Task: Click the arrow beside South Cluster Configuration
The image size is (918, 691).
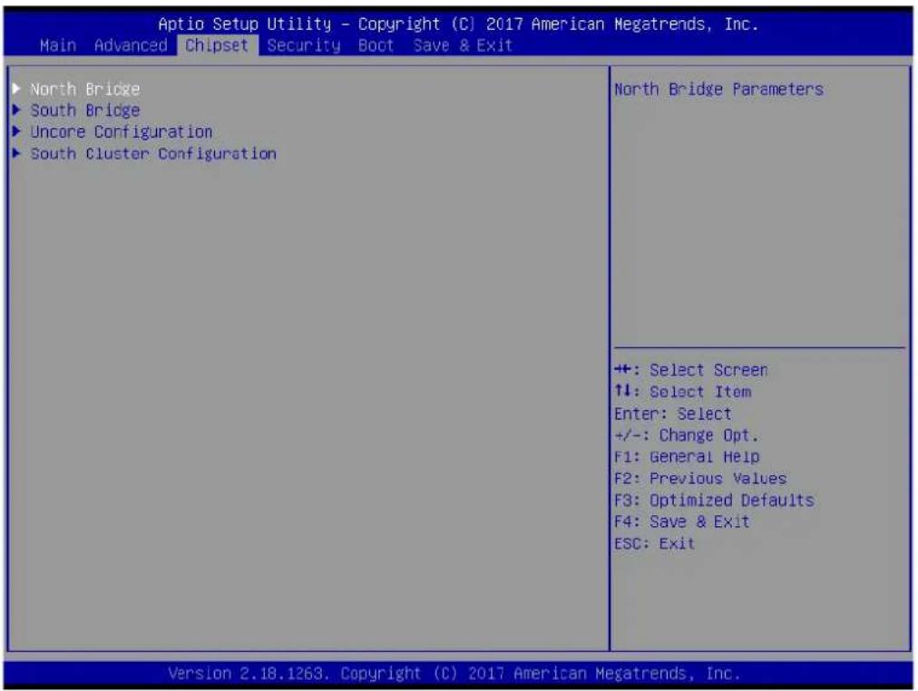Action: pyautogui.click(x=16, y=153)
